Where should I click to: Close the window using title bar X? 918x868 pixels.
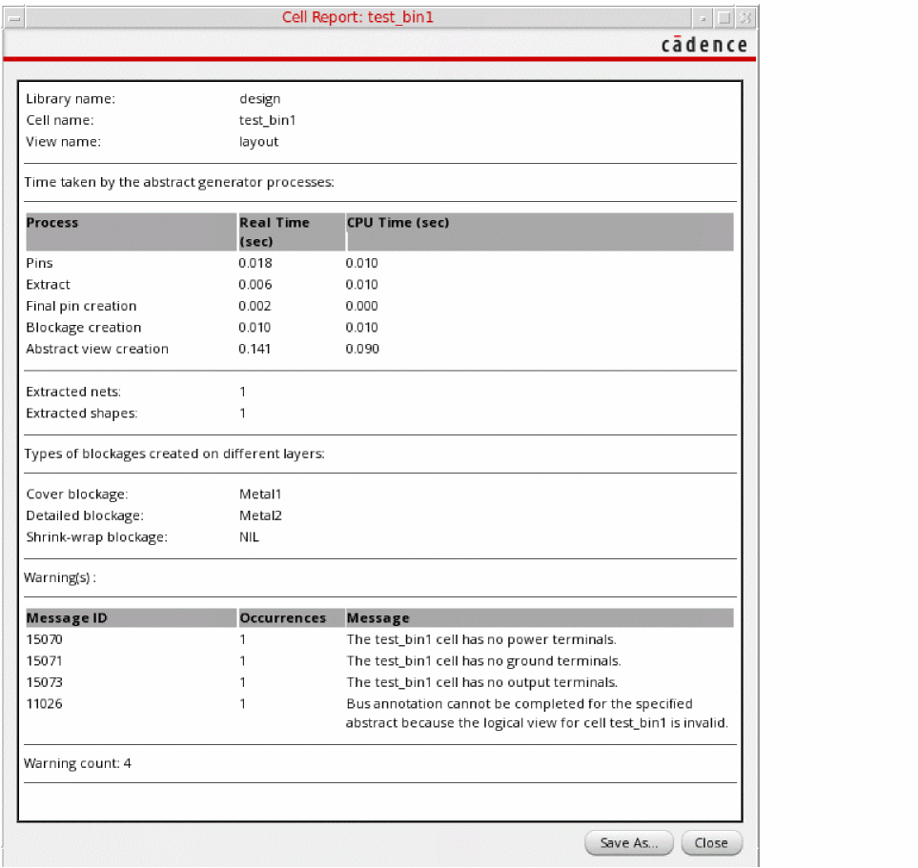coord(745,17)
